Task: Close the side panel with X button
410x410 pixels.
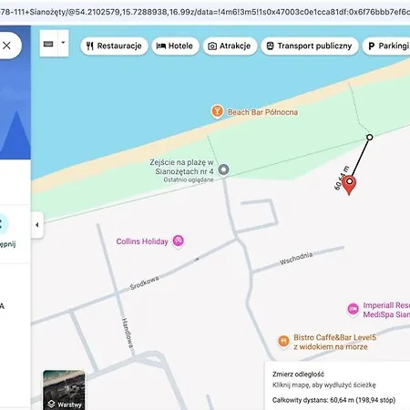Action: point(6,46)
